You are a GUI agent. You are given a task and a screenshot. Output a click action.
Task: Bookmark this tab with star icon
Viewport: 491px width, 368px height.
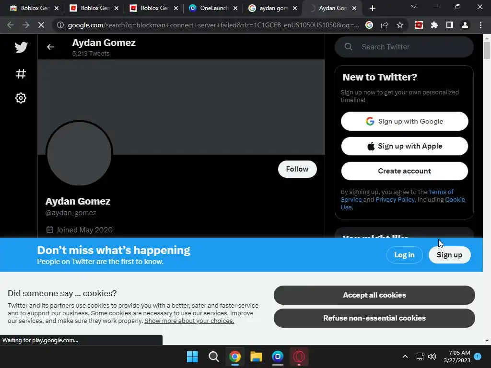400,25
